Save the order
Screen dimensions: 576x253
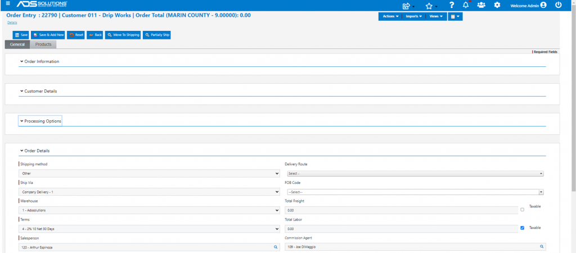click(x=21, y=35)
